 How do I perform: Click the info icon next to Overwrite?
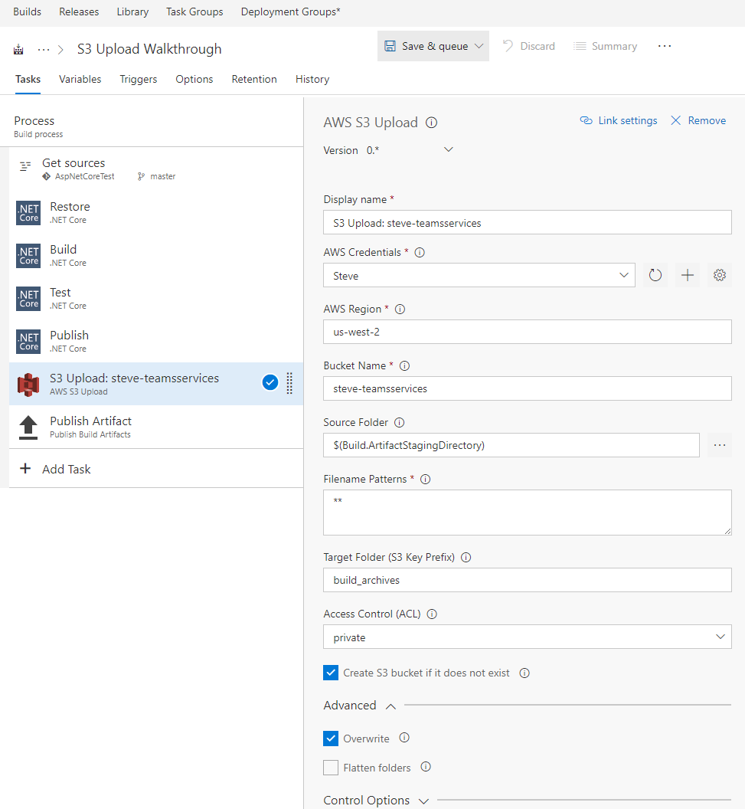[x=404, y=738]
